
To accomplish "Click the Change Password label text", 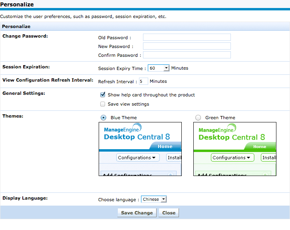I will pyautogui.click(x=25, y=36).
